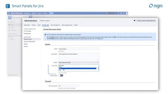Open Restore in Smart Panels sidebar

point(26,46)
